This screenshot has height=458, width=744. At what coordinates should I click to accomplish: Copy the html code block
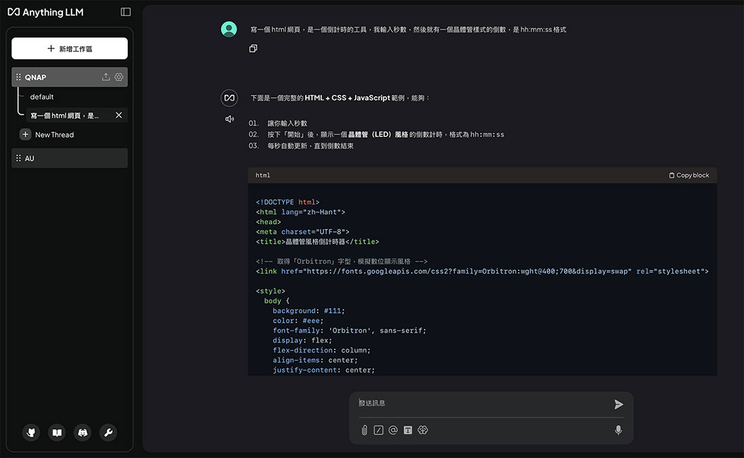click(x=689, y=176)
